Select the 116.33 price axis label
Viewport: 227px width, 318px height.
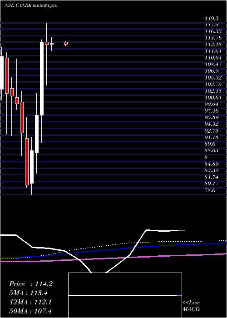tap(213, 31)
